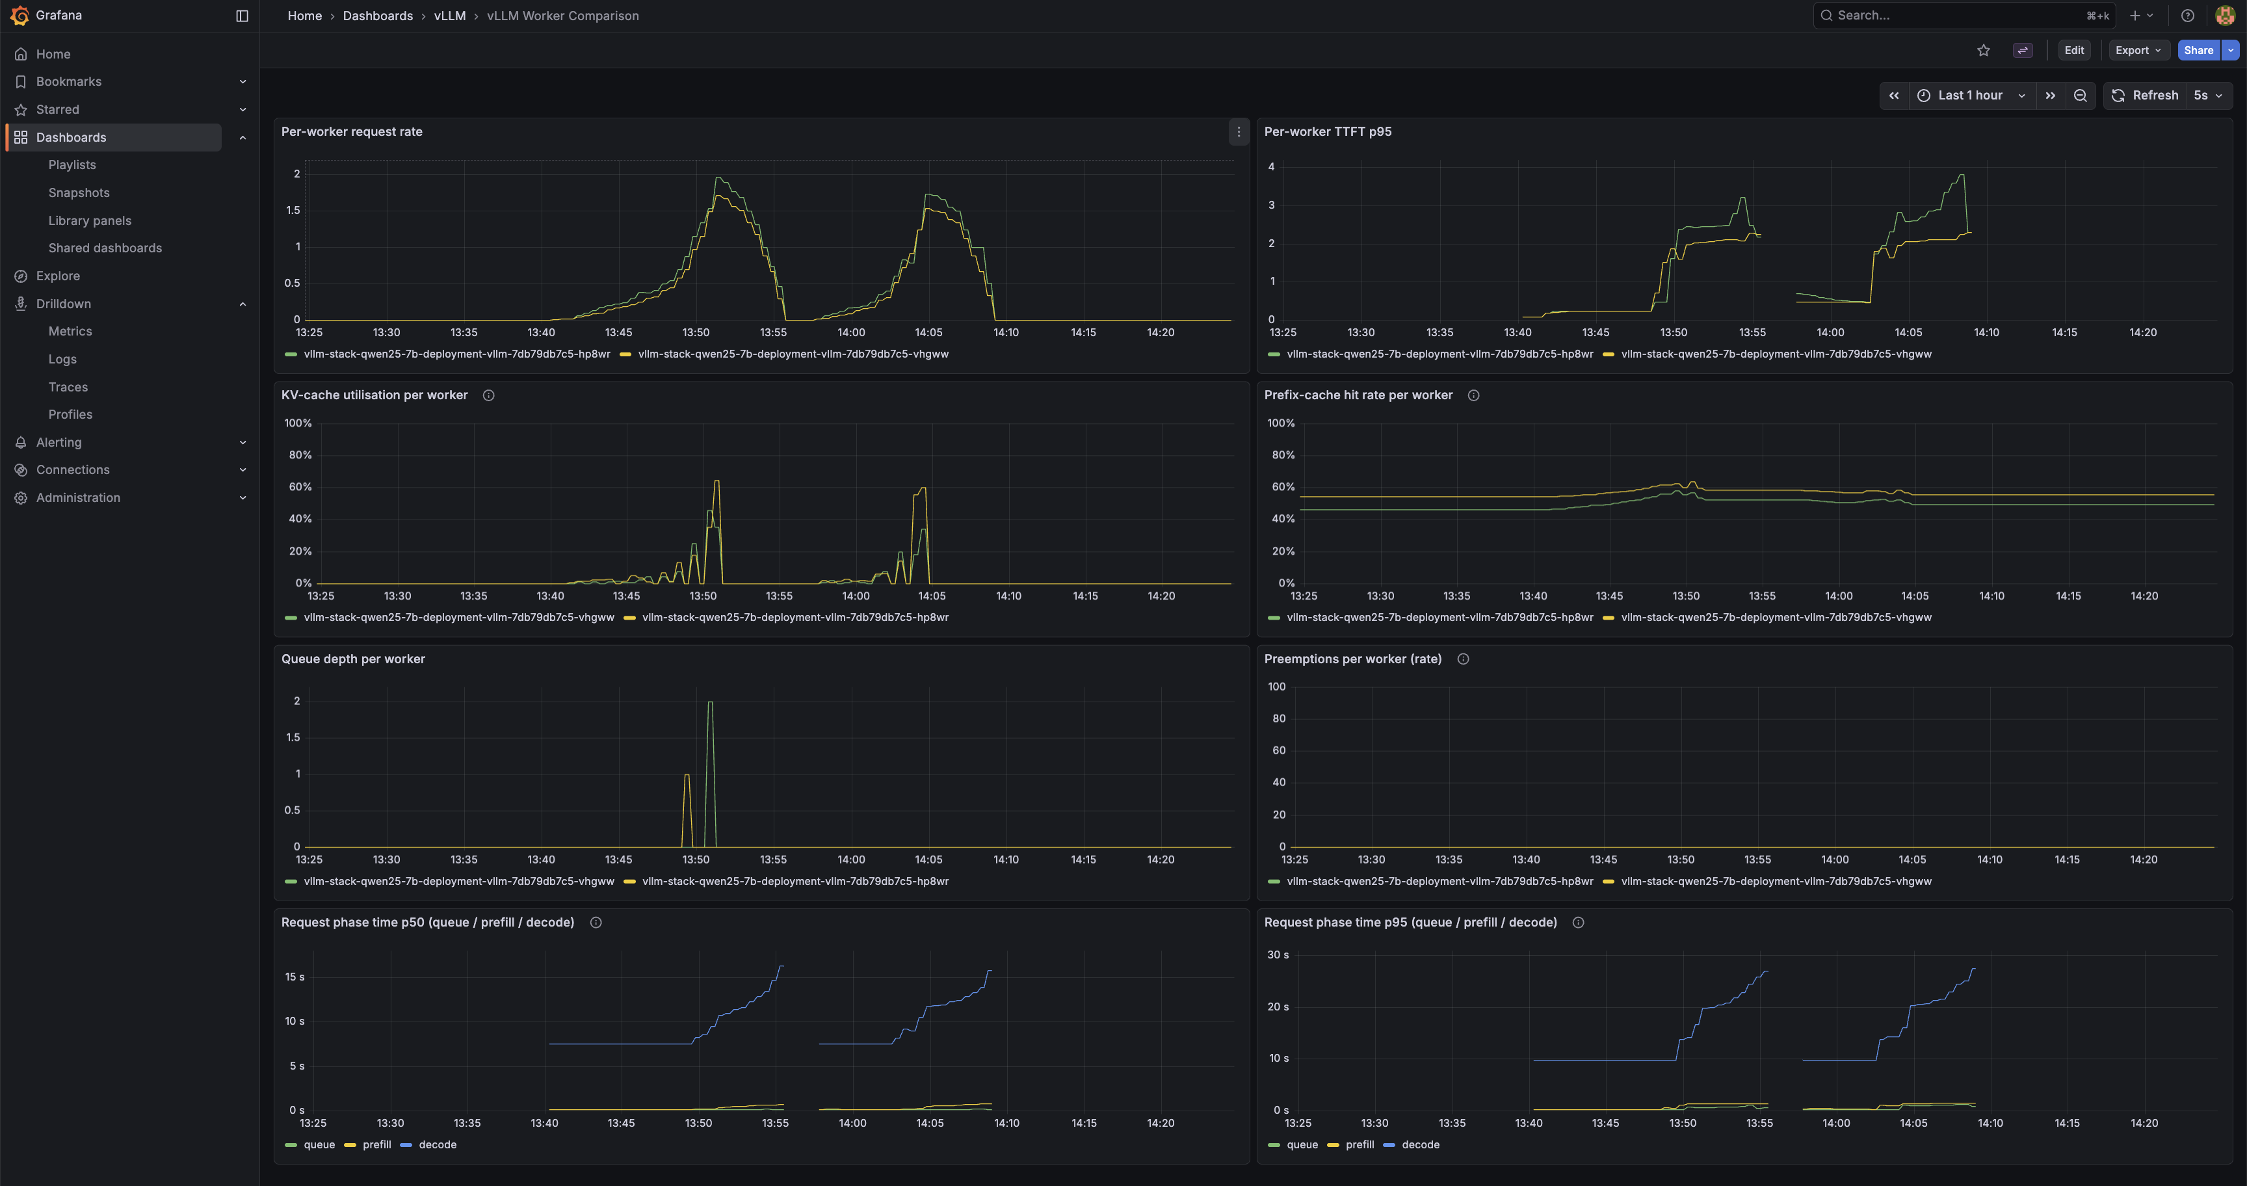Navigate to the vLLM breadcrumb
Viewport: 2247px width, 1186px height.
coord(450,16)
